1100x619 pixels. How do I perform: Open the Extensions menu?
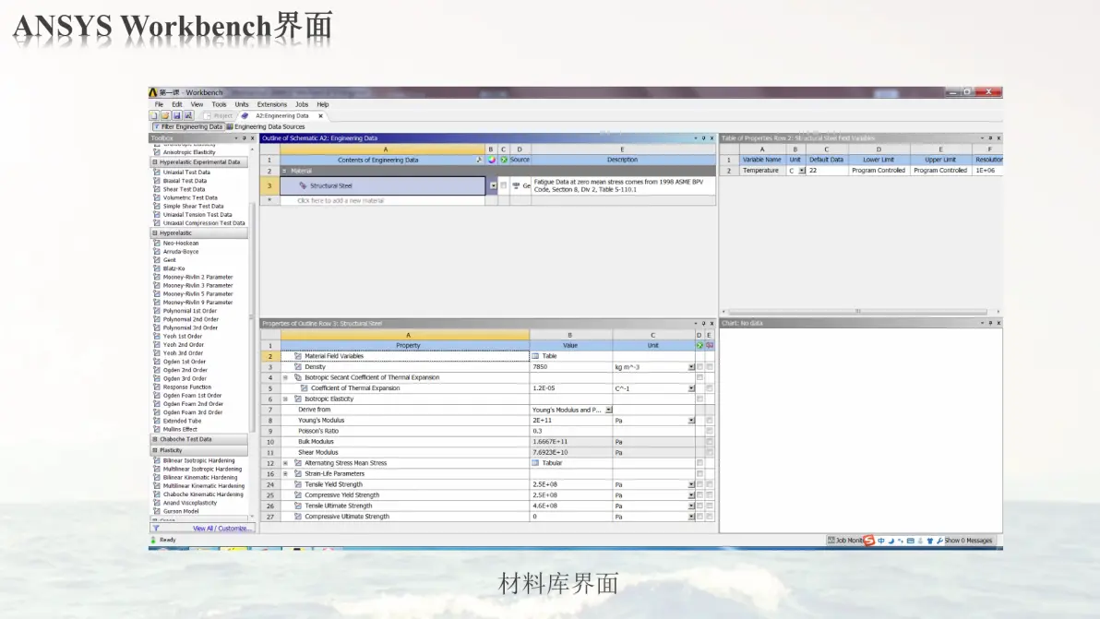click(271, 104)
